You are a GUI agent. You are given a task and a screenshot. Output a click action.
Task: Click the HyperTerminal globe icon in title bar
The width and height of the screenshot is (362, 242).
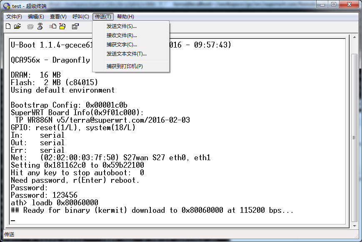point(7,6)
